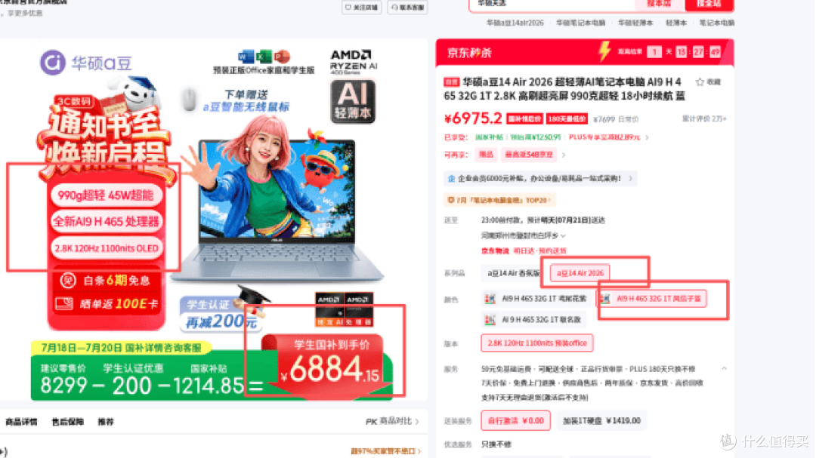
Task: Click the AMD Ryzen AI logo
Action: 354,62
